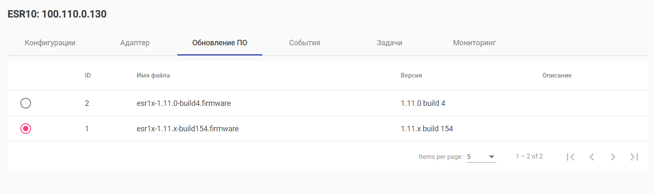Open the Задачи tab
The height and width of the screenshot is (194, 654).
[x=390, y=43]
